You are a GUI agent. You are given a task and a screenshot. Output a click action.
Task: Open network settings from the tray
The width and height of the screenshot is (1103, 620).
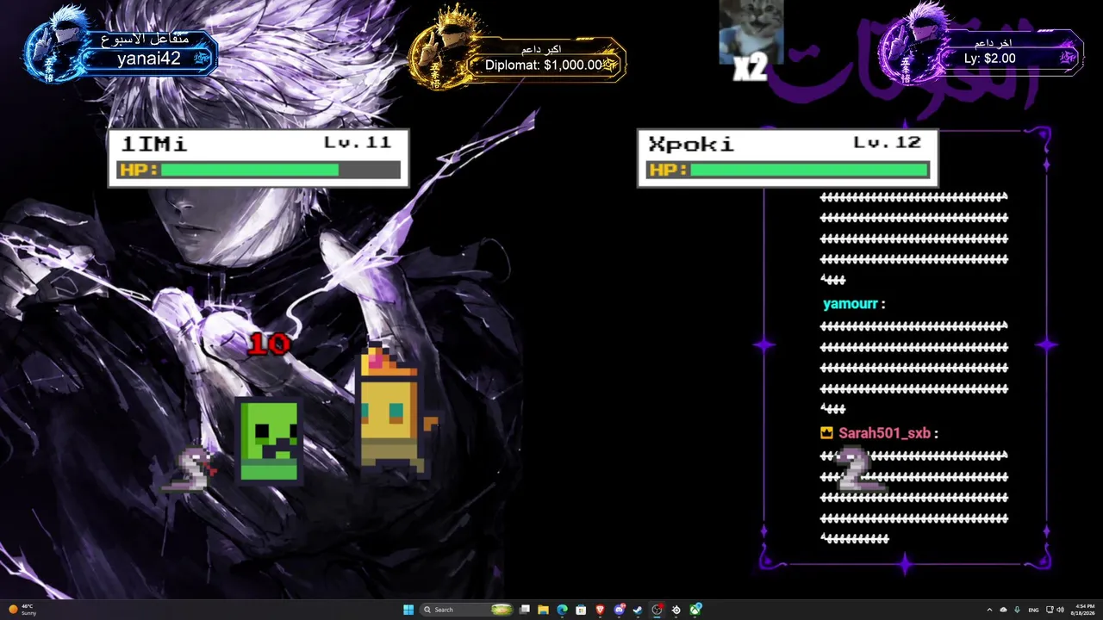1049,610
